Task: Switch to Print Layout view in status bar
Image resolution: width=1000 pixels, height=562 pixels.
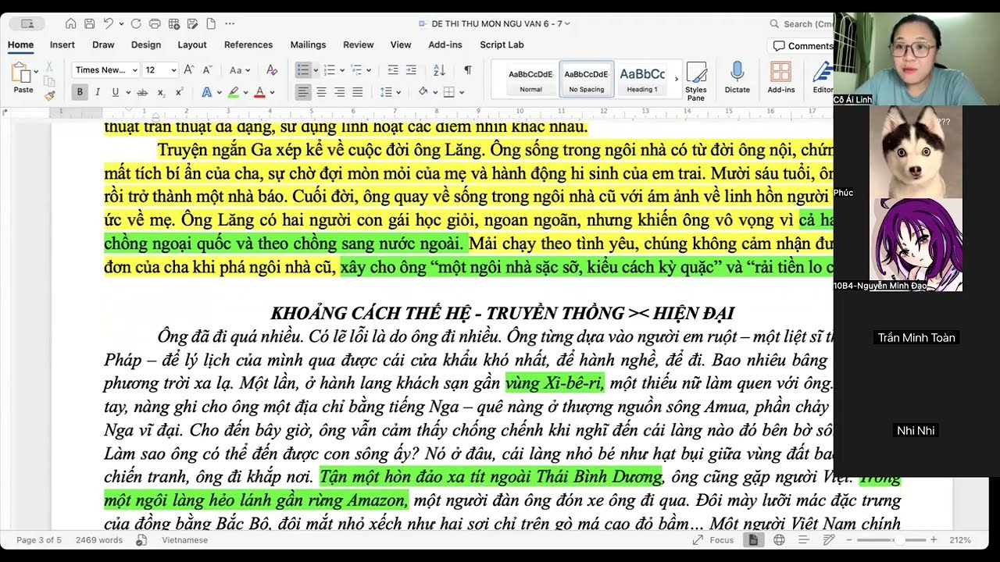Action: point(753,540)
